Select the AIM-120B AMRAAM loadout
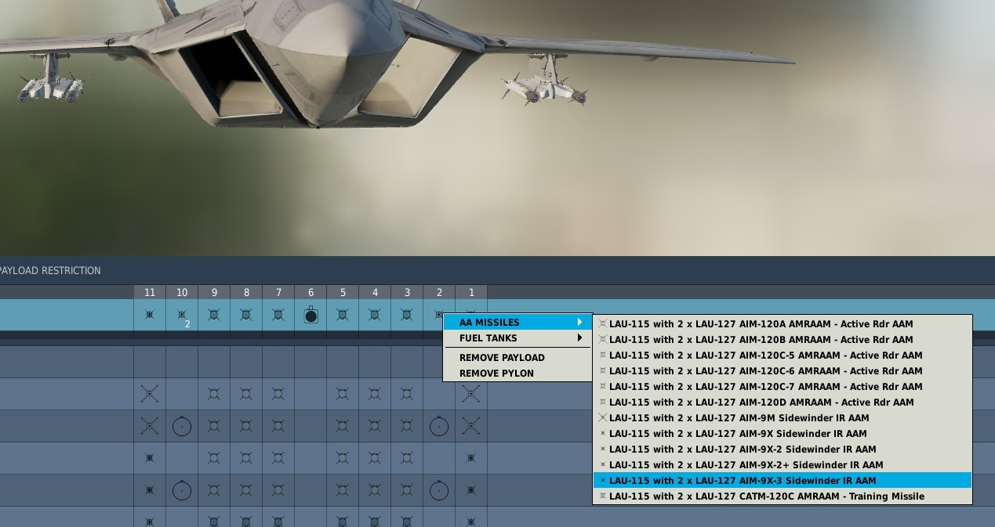Viewport: 995px width, 527px height. [x=782, y=340]
